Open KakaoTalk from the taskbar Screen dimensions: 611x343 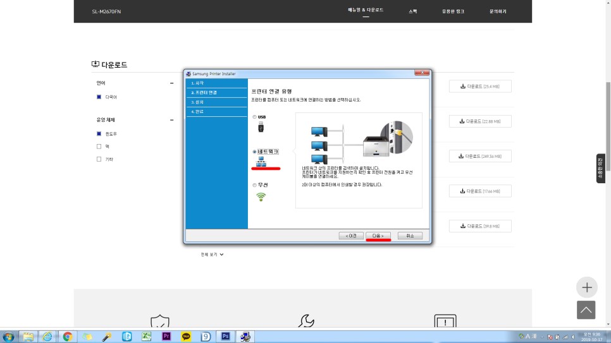click(x=186, y=337)
